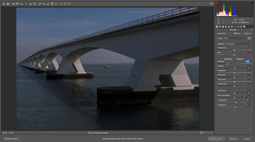Open workflow options link at bottom
This screenshot has height=142, width=255.
(x=123, y=139)
